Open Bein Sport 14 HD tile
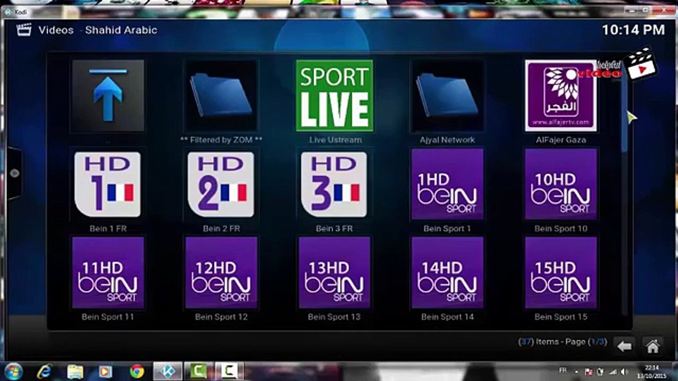Viewport: 678px width, 381px height. tap(448, 273)
